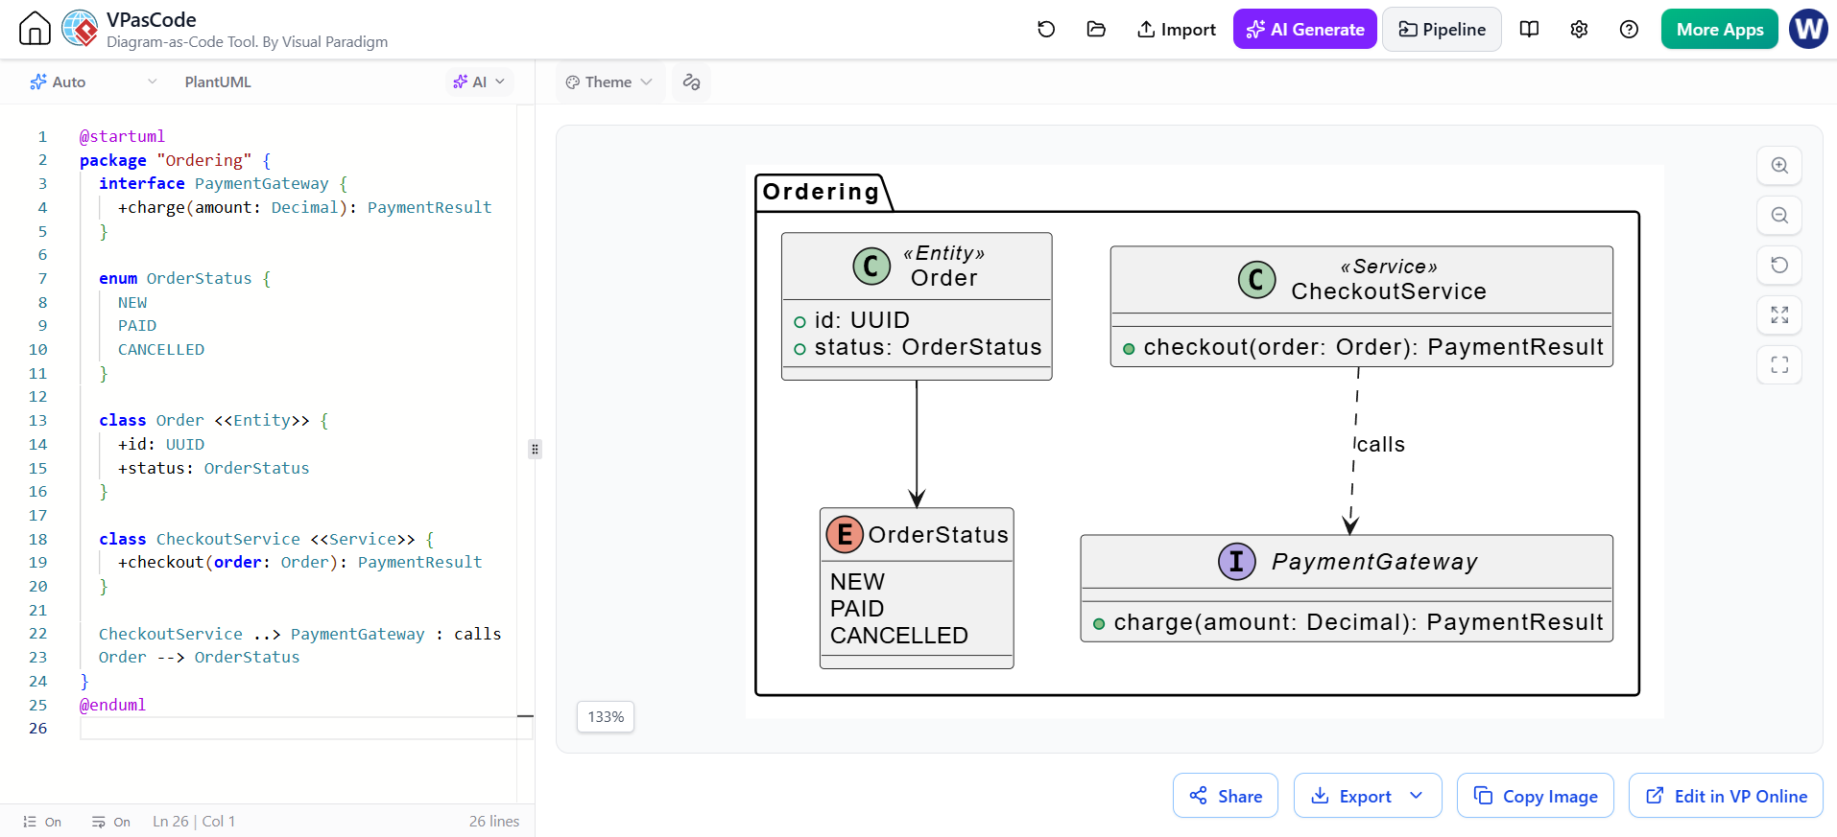Open the AI dropdown in the editor
The width and height of the screenshot is (1837, 837).
479,82
